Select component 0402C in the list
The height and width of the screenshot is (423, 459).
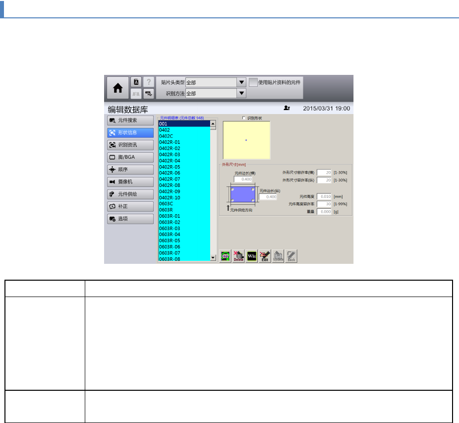click(184, 136)
